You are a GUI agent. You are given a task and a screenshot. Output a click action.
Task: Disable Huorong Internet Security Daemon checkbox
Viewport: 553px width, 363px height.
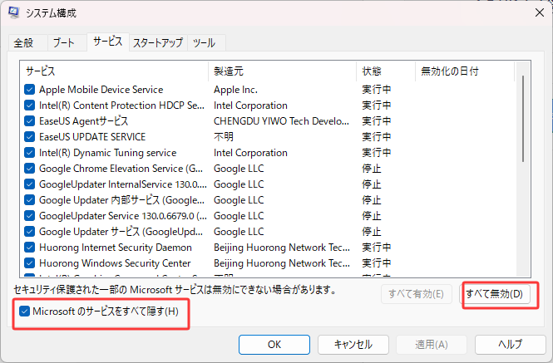pos(30,248)
